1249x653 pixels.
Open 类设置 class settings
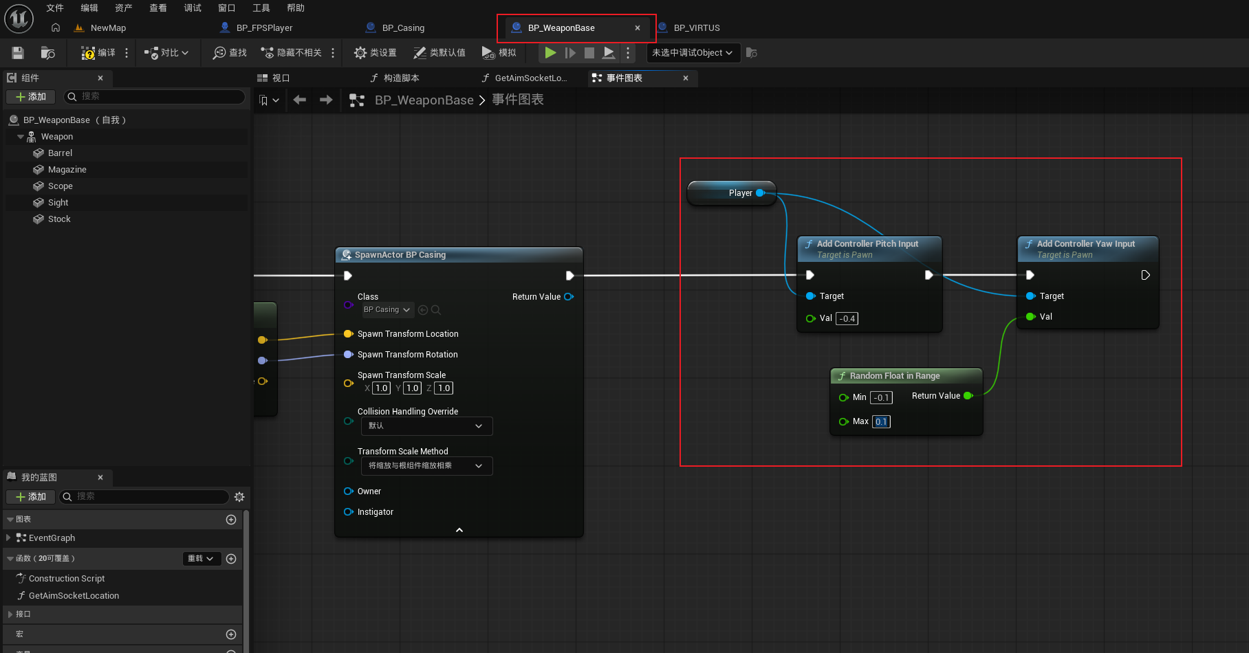tap(375, 53)
